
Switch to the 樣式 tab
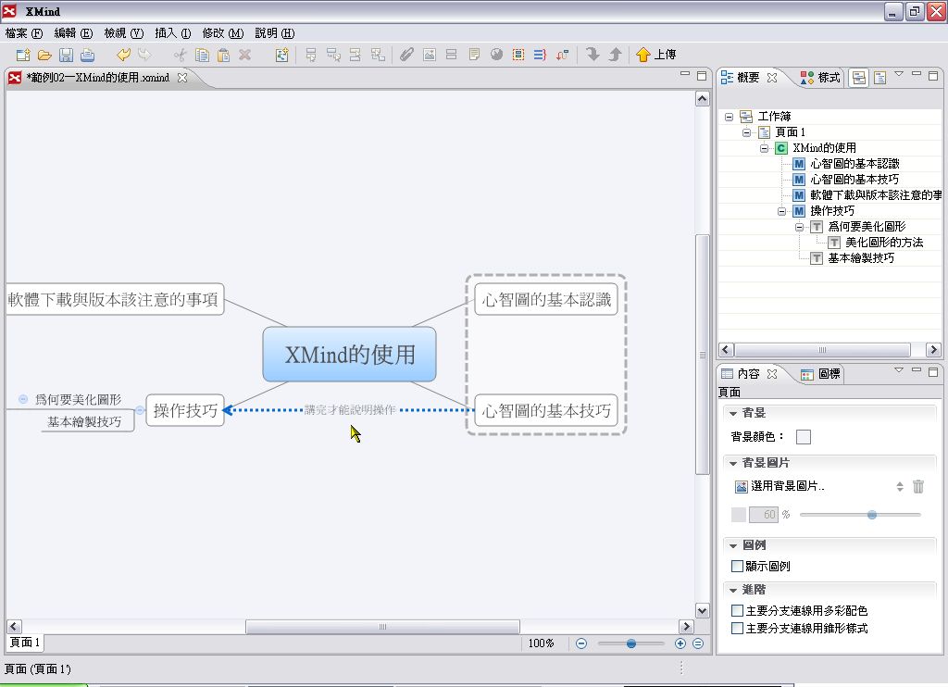tap(820, 78)
